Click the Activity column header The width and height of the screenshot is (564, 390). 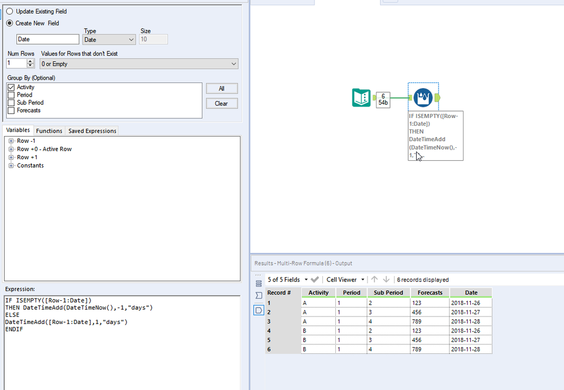click(x=318, y=292)
